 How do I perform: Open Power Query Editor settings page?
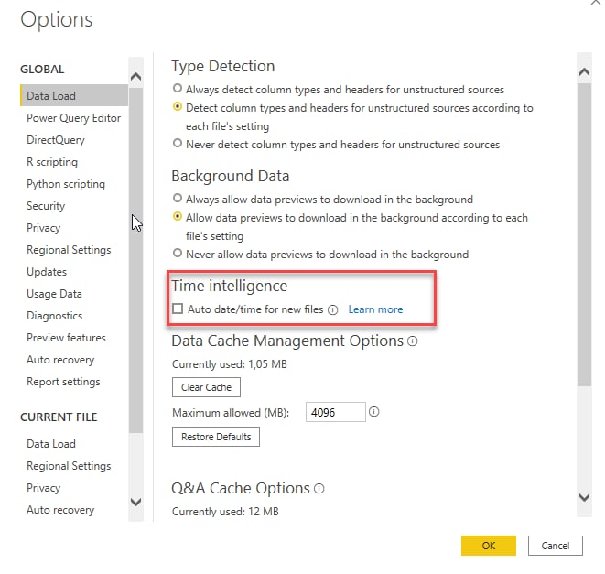pos(74,118)
